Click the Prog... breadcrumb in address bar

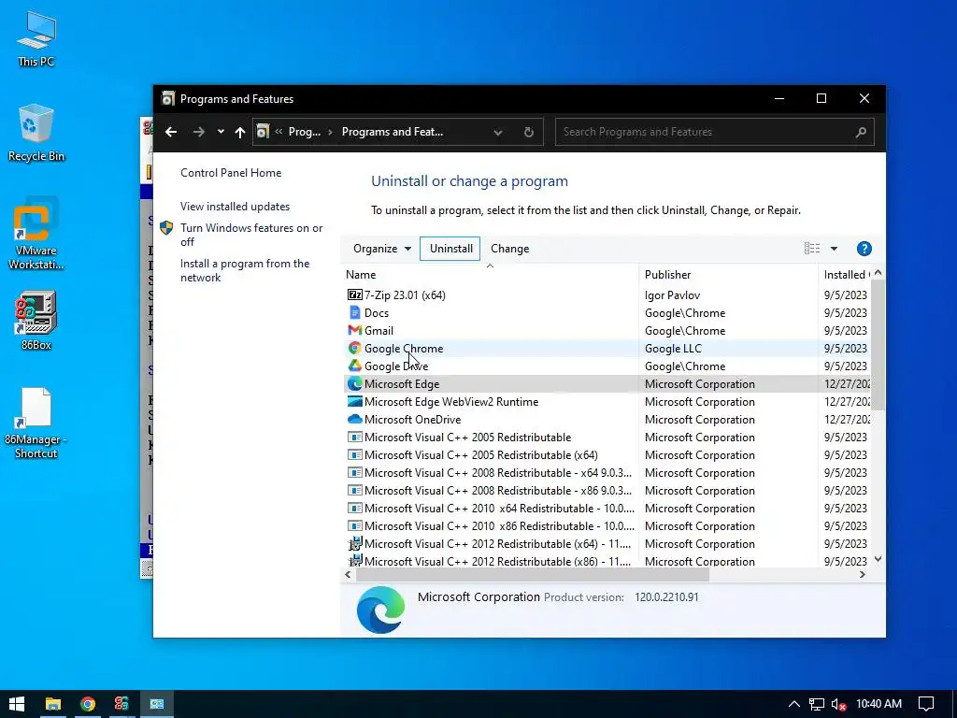304,132
